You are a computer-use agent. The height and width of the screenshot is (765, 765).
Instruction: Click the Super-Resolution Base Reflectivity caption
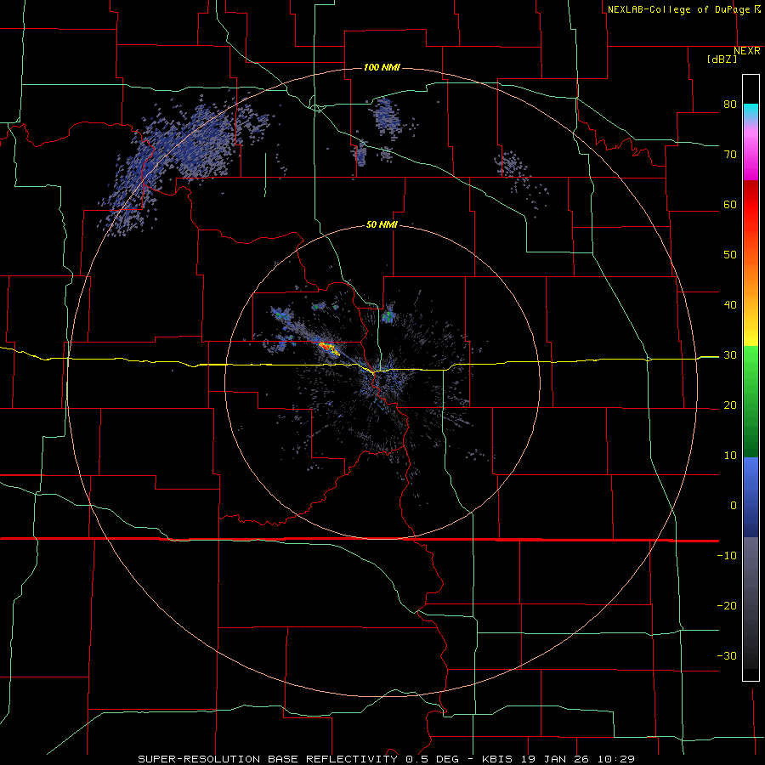pyautogui.click(x=386, y=759)
